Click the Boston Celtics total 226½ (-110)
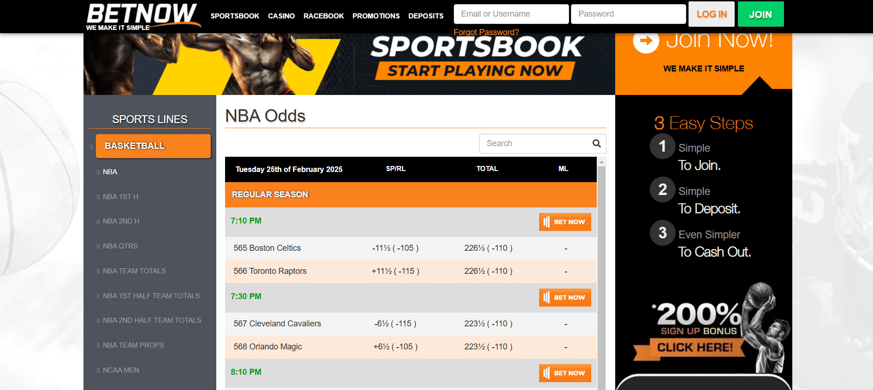Viewport: 873px width, 390px height. point(488,248)
